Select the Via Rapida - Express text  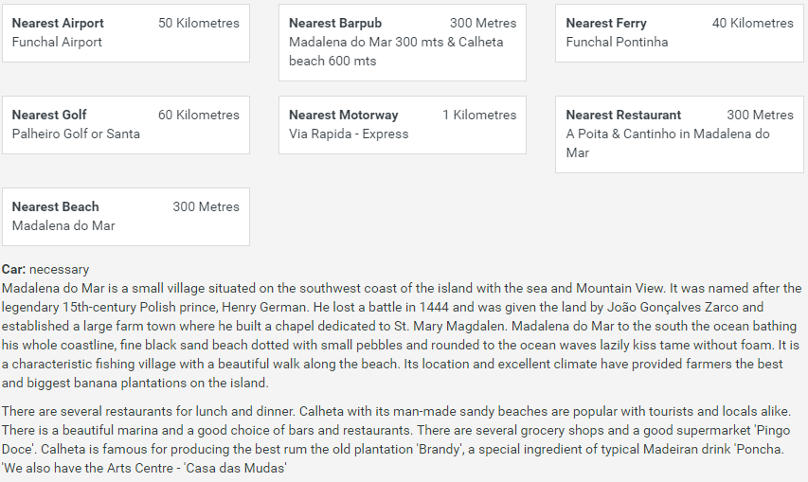pos(349,134)
